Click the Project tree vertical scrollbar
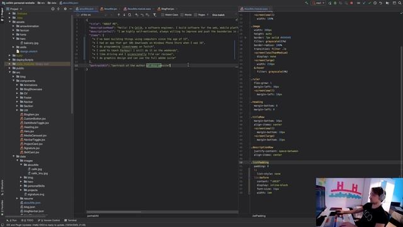Screen dimensions: 403x227 (72, 64)
